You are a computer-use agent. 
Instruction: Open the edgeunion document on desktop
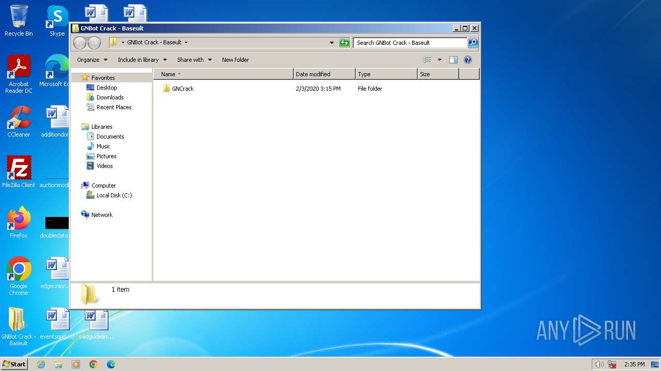[x=56, y=273]
